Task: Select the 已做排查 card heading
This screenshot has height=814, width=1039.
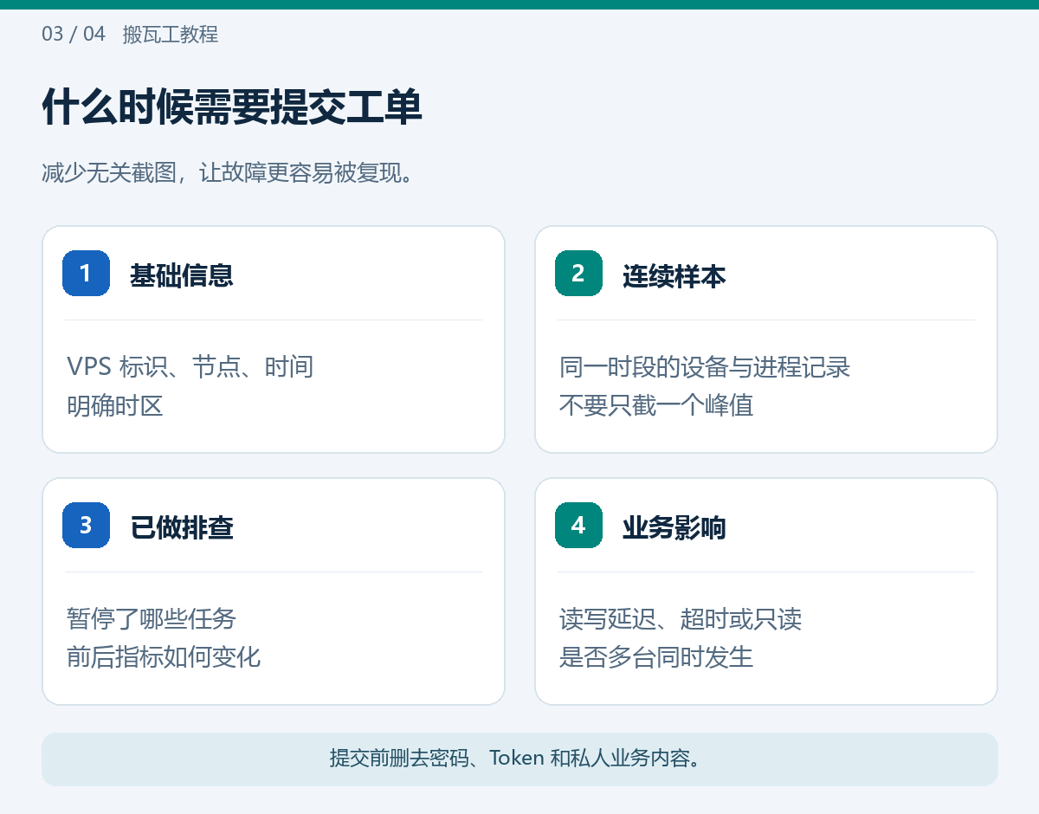Action: 182,527
